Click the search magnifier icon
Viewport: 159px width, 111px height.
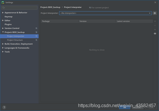pyautogui.click(x=3, y=8)
